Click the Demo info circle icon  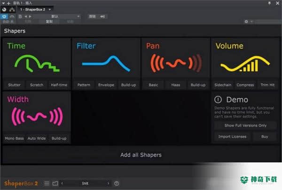coord(218,100)
